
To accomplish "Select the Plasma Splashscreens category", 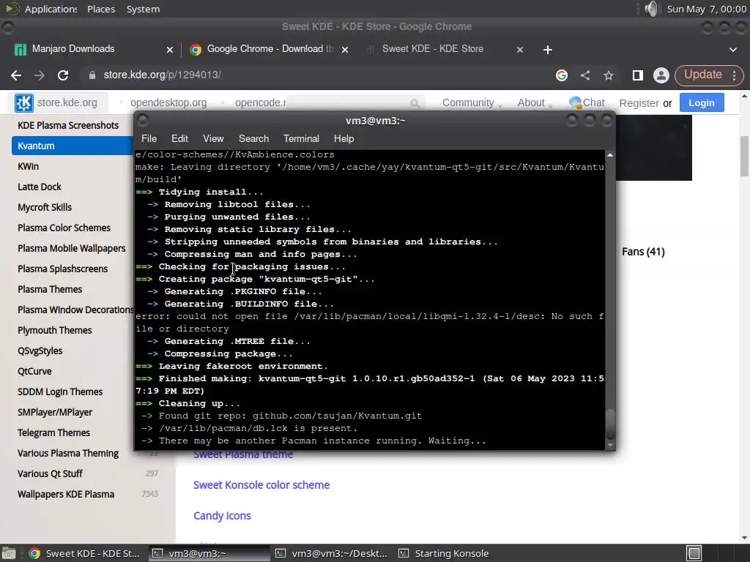I will (x=63, y=269).
